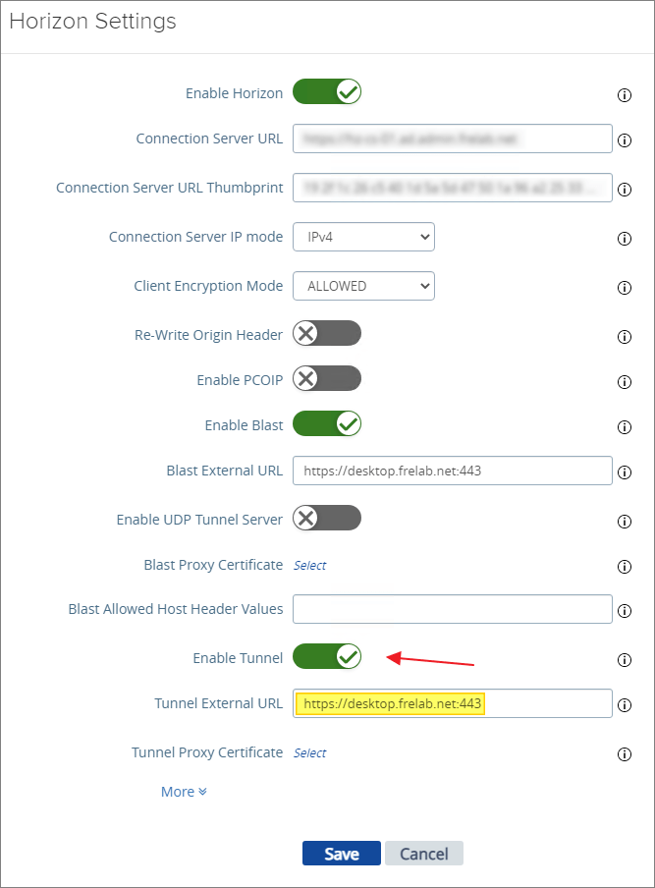Click the Blast Allowed Host Header Values field
Viewport: 655px width, 888px height.
(452, 609)
